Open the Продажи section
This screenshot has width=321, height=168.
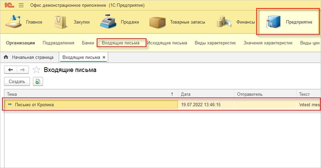pos(120,22)
